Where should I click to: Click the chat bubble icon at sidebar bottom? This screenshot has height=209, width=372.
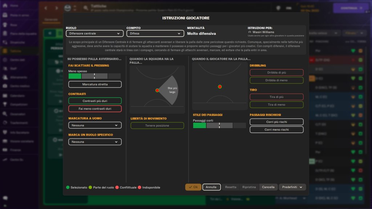point(5,198)
